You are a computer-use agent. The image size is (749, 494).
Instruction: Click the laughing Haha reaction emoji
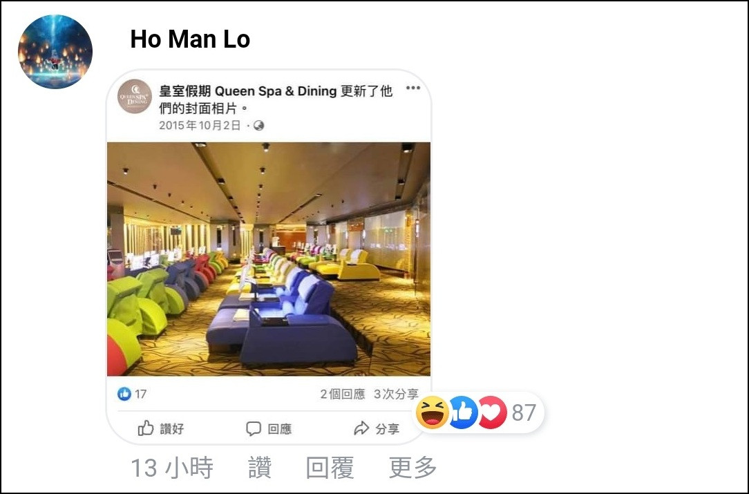coord(433,412)
